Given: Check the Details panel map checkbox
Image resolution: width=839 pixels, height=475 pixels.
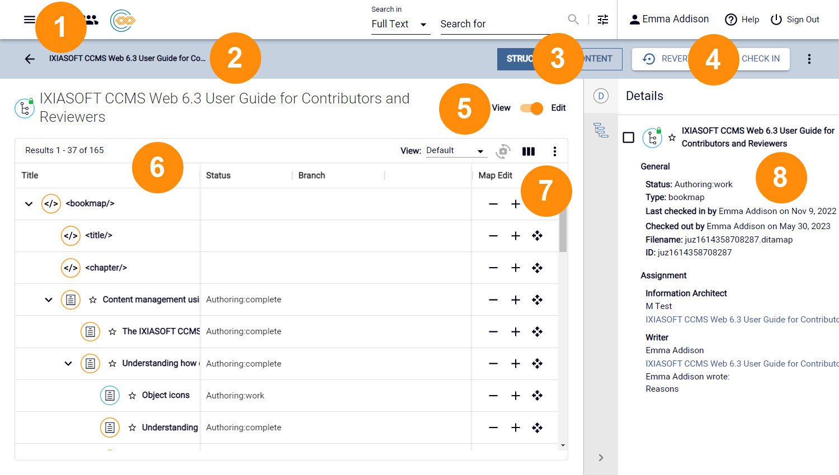Looking at the screenshot, I should click(629, 137).
